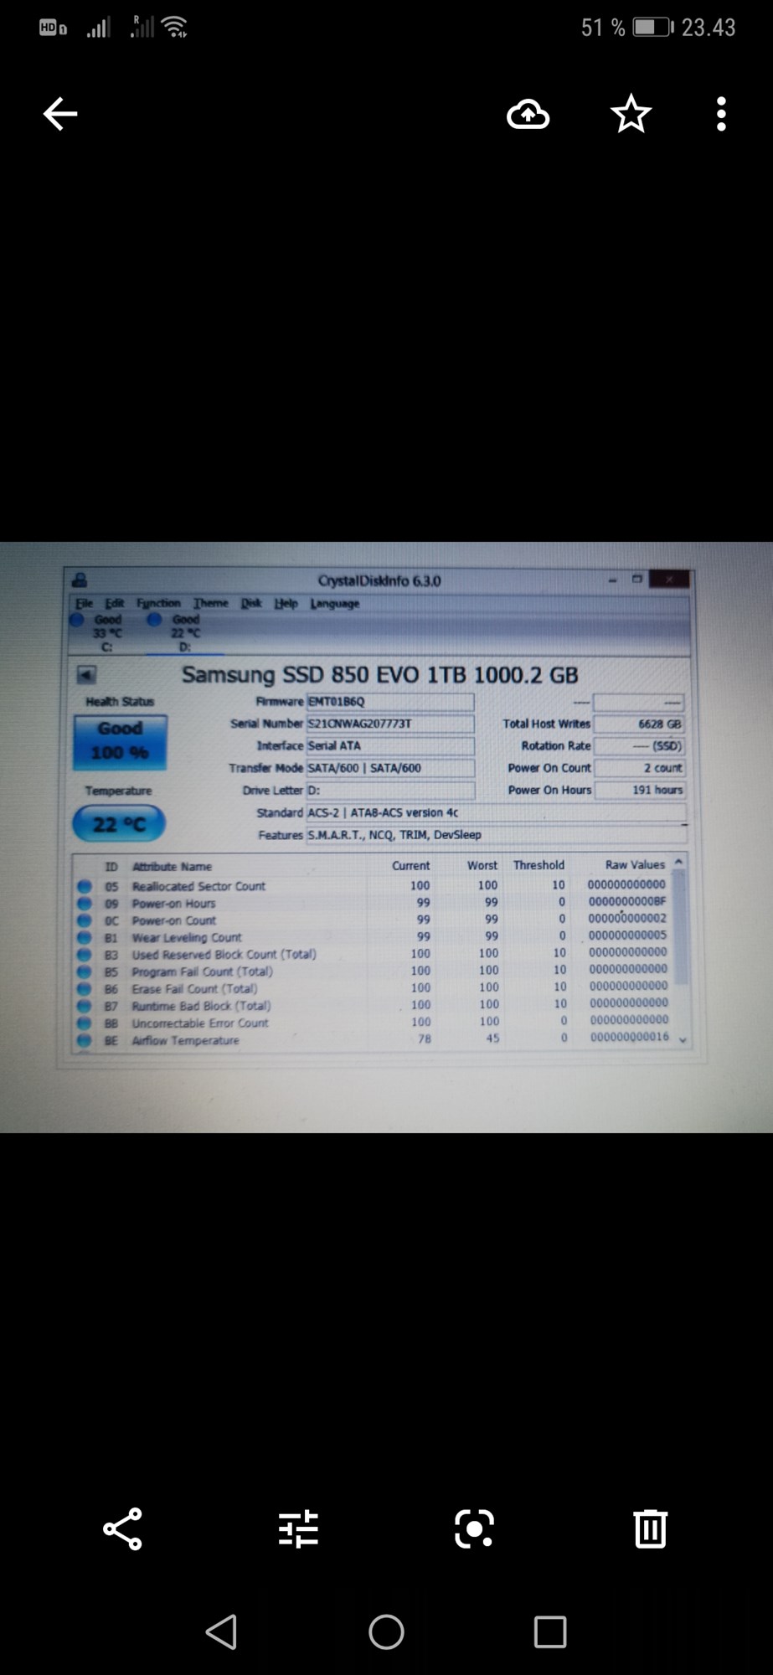This screenshot has height=1675, width=773.
Task: Click Threshold column header
Action: point(539,864)
